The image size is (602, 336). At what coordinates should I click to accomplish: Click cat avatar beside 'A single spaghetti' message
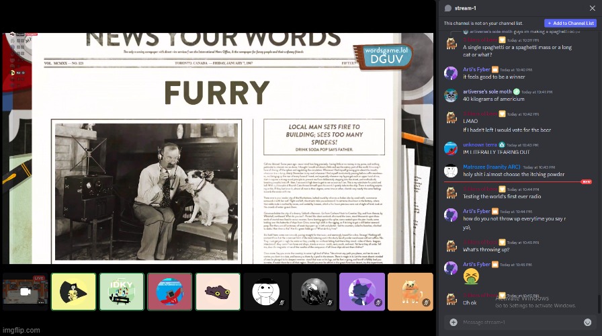point(451,44)
